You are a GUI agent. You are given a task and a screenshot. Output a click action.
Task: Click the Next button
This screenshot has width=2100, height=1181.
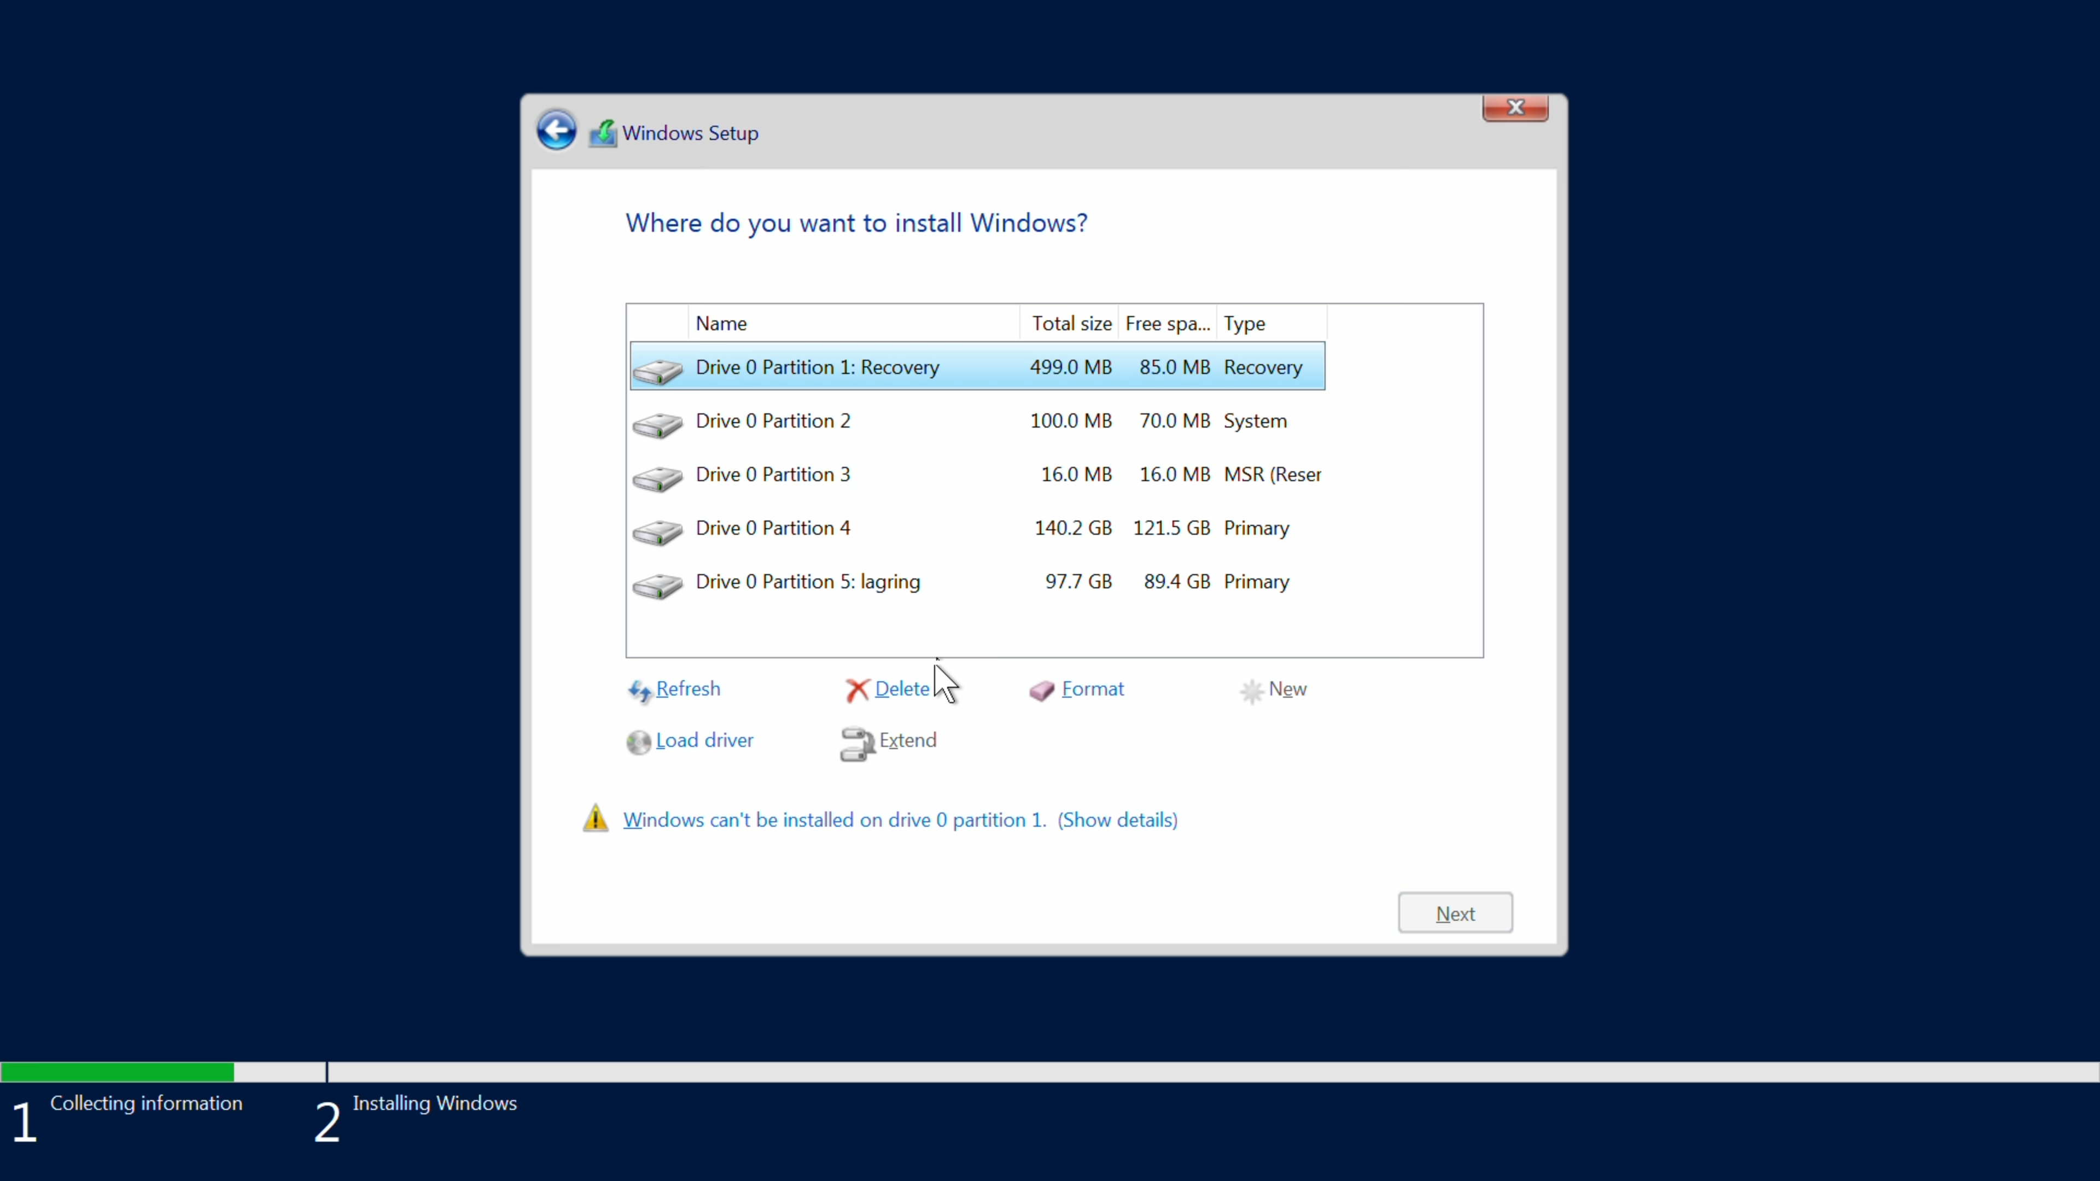[1455, 913]
